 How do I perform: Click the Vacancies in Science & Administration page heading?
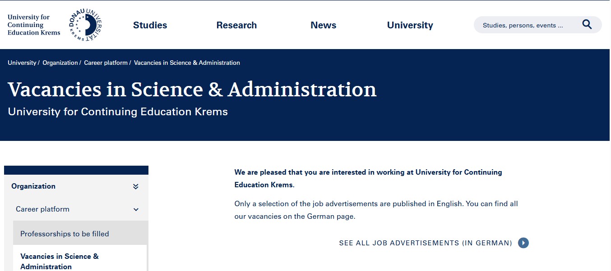click(x=192, y=89)
